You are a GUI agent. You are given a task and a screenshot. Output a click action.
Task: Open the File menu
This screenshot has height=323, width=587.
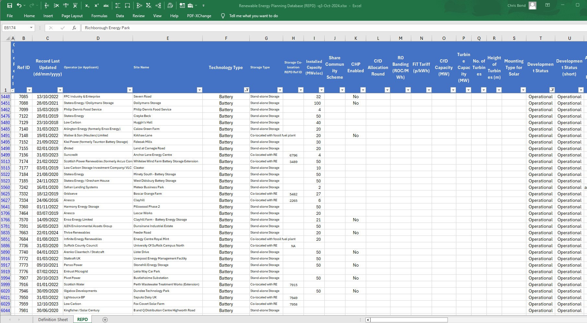point(10,16)
